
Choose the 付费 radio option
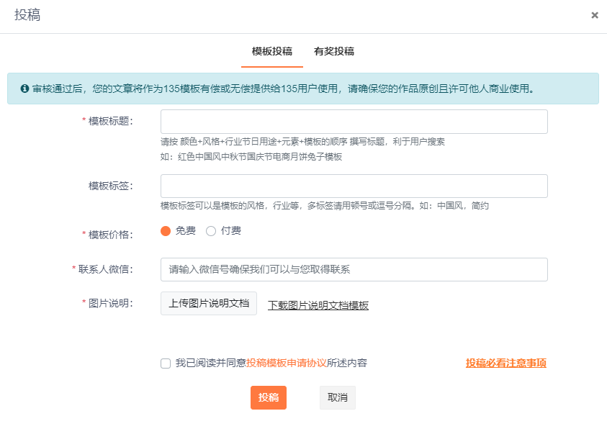tap(211, 231)
